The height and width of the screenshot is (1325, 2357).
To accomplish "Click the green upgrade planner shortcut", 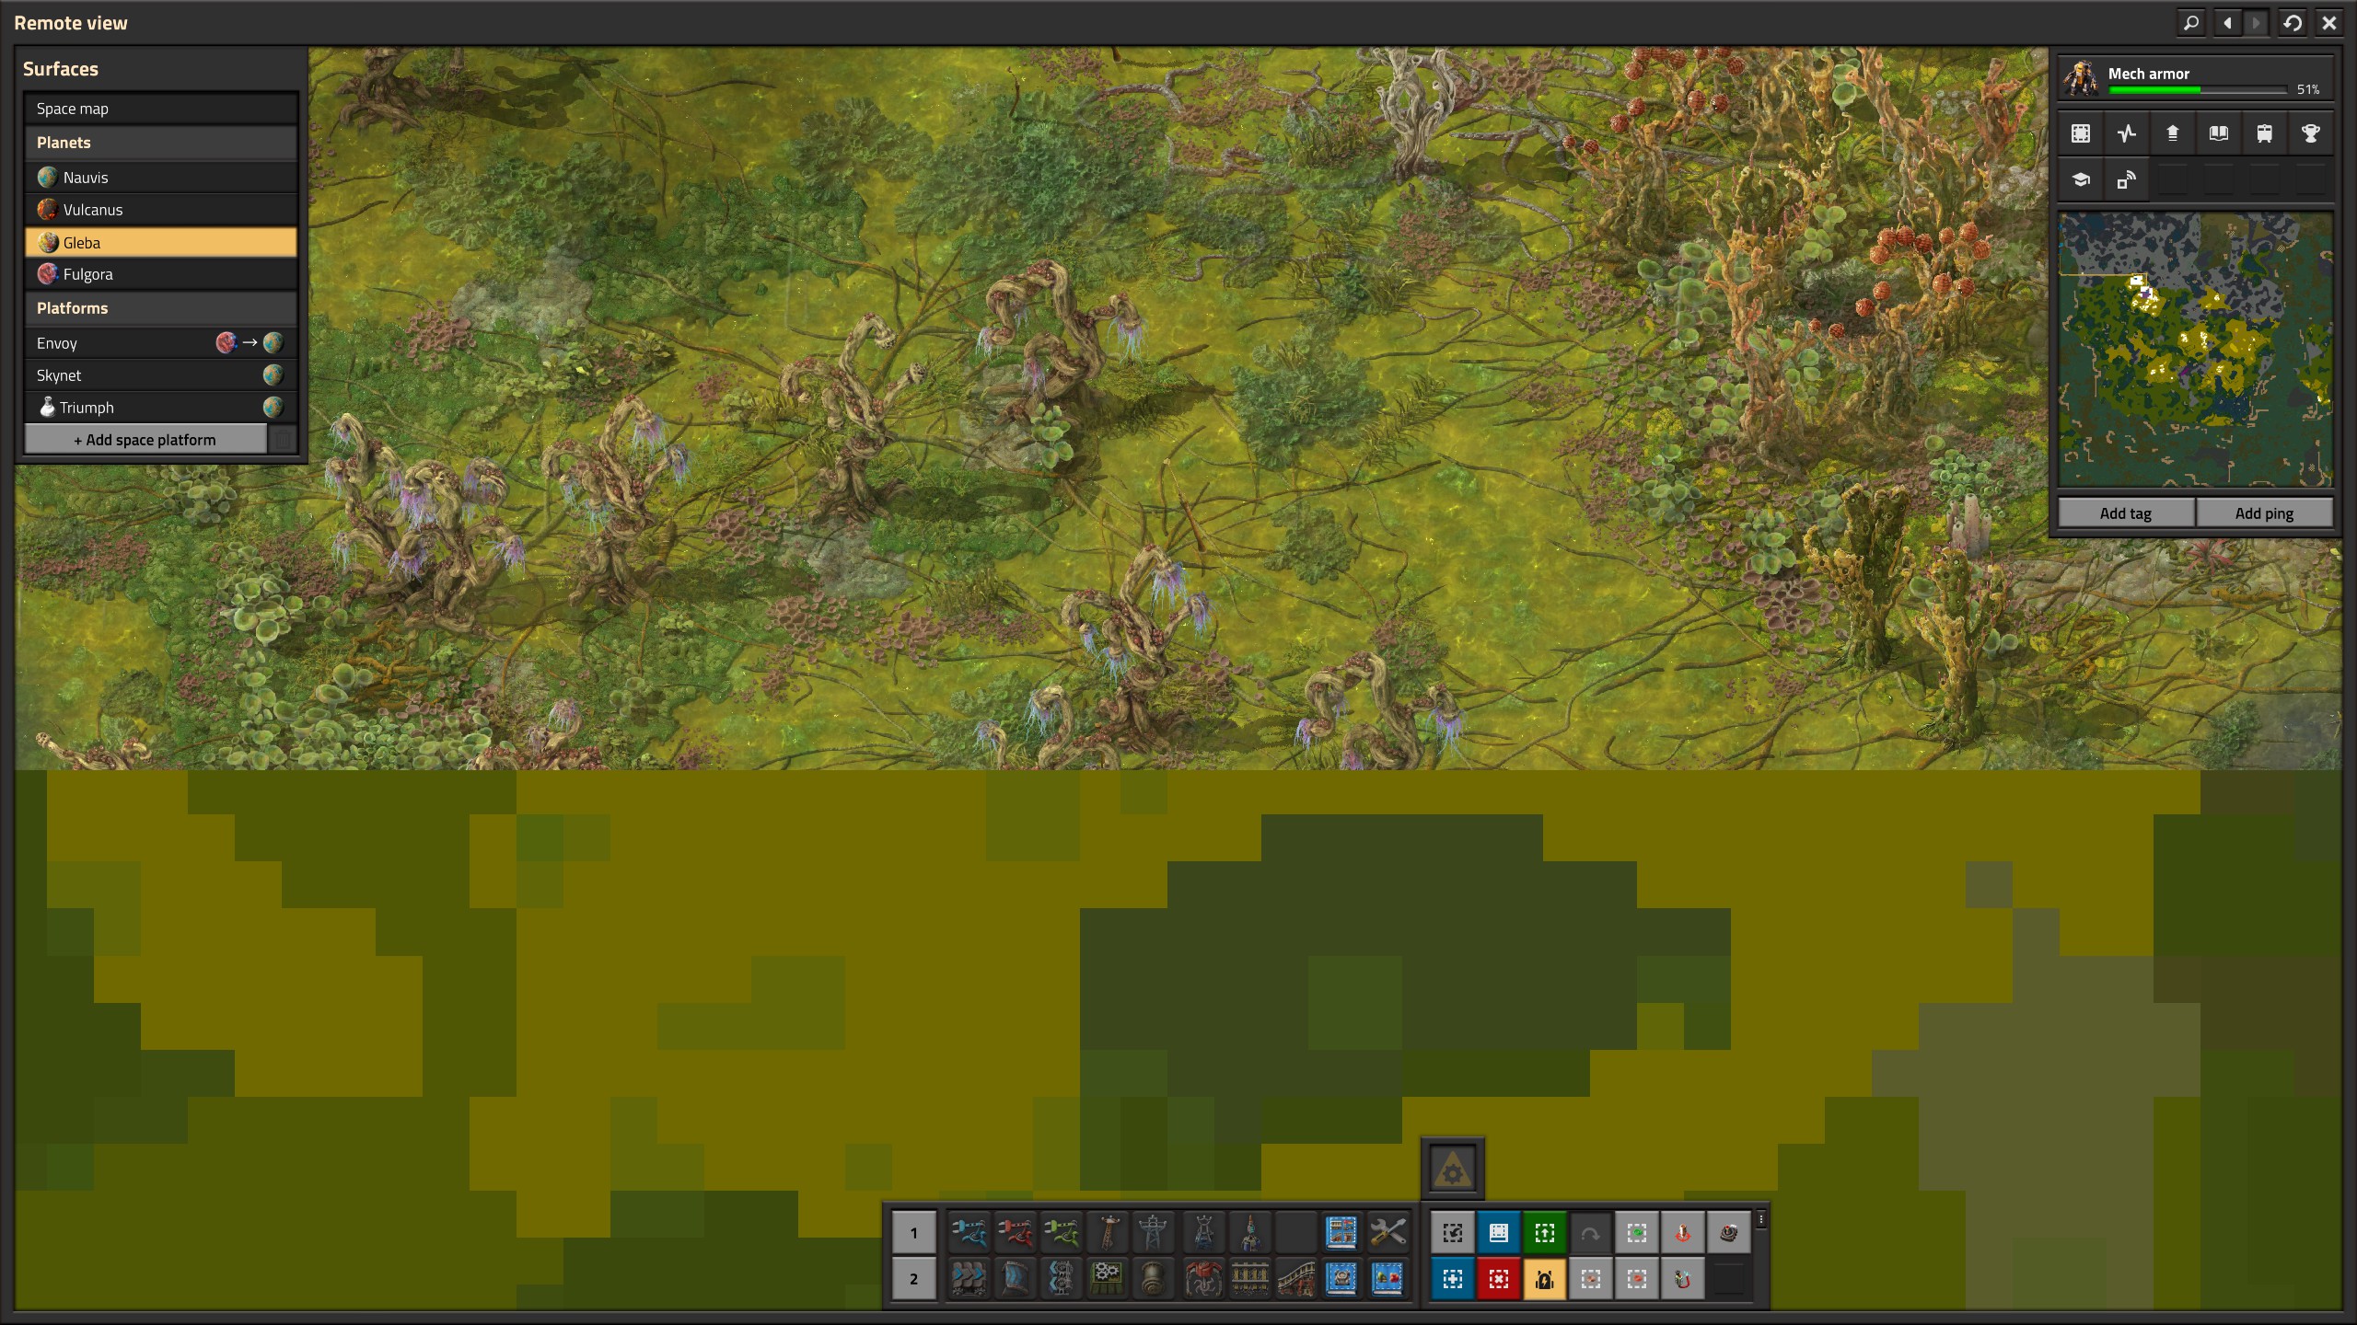I will pos(1637,1233).
